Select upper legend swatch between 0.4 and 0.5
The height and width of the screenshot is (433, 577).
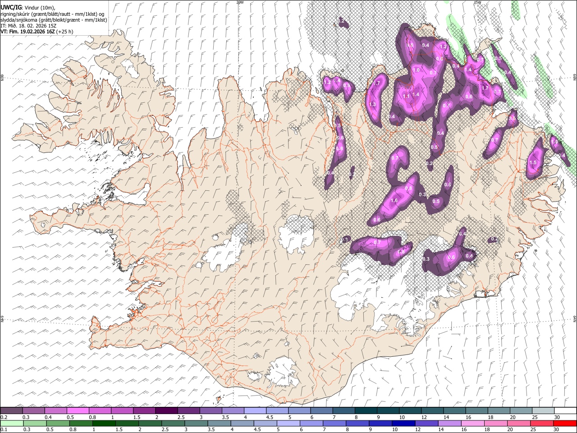click(56, 410)
